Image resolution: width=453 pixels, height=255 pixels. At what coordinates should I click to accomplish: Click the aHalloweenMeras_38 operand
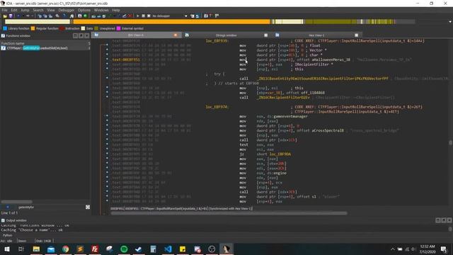click(x=331, y=59)
